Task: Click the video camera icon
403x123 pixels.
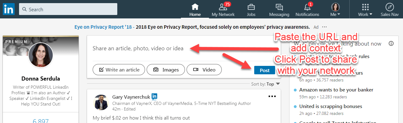Action: [196, 70]
